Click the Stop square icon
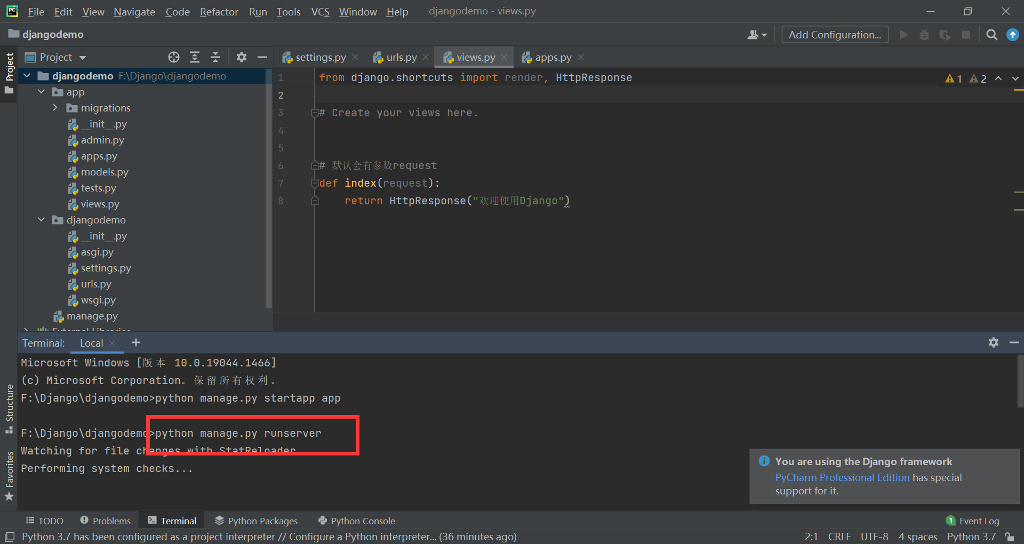 (966, 35)
